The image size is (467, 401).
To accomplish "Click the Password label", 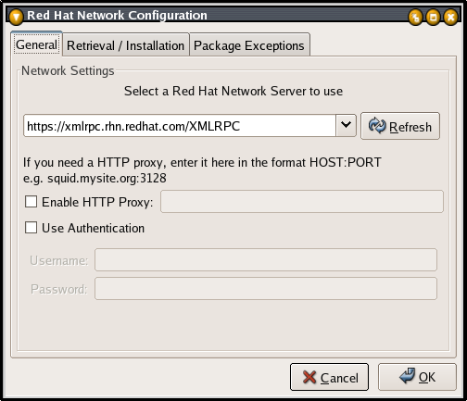I will coord(59,289).
